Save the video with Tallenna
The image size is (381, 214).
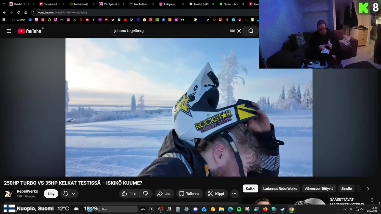pos(190,194)
